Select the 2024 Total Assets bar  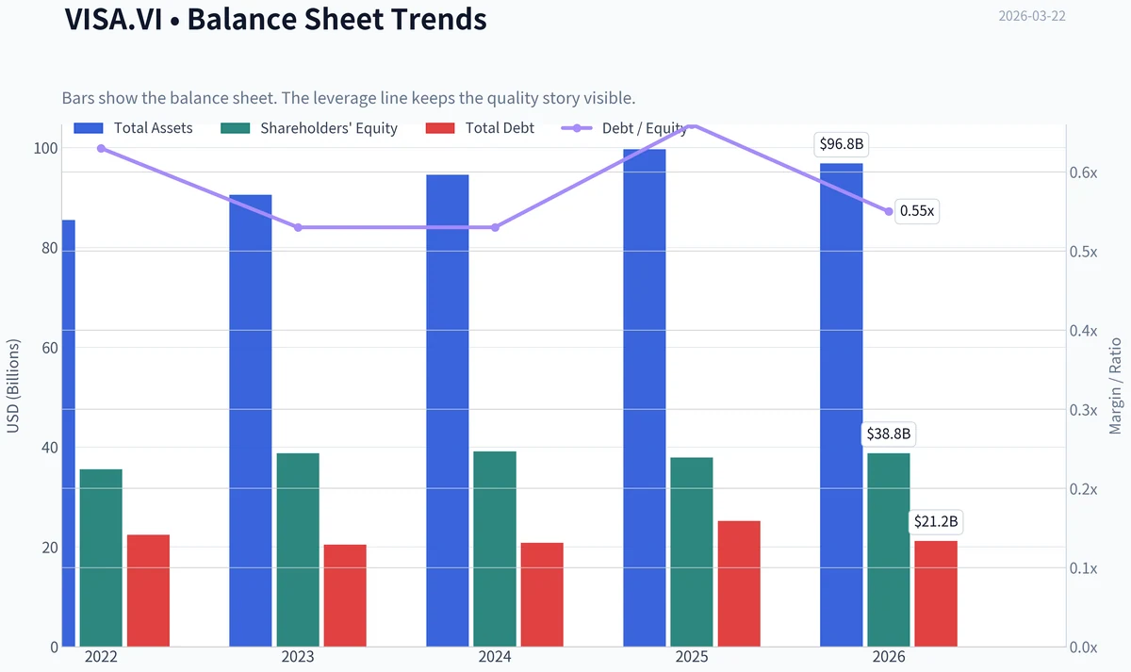point(448,411)
